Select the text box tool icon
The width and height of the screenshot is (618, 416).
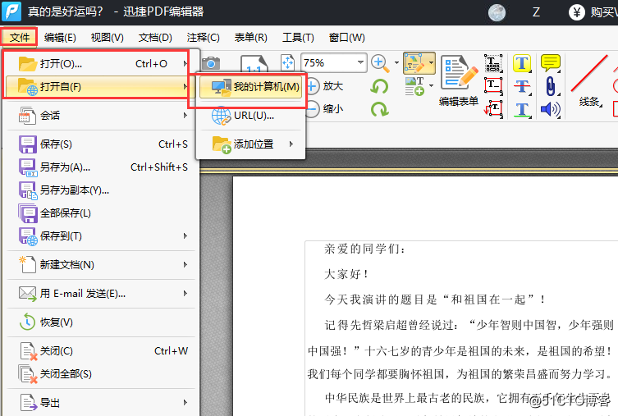[493, 86]
